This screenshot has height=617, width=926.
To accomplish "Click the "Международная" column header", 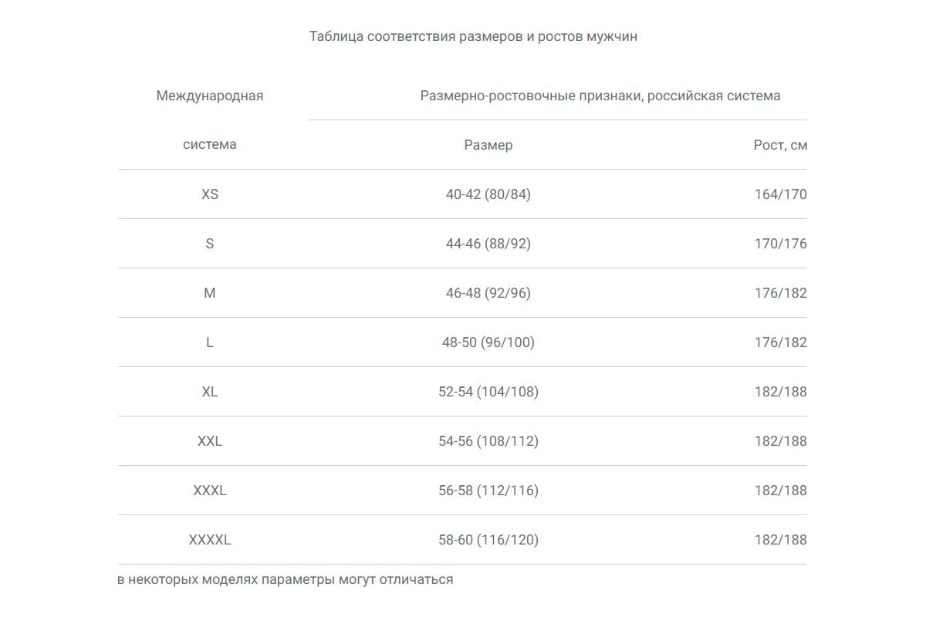I will [x=210, y=96].
